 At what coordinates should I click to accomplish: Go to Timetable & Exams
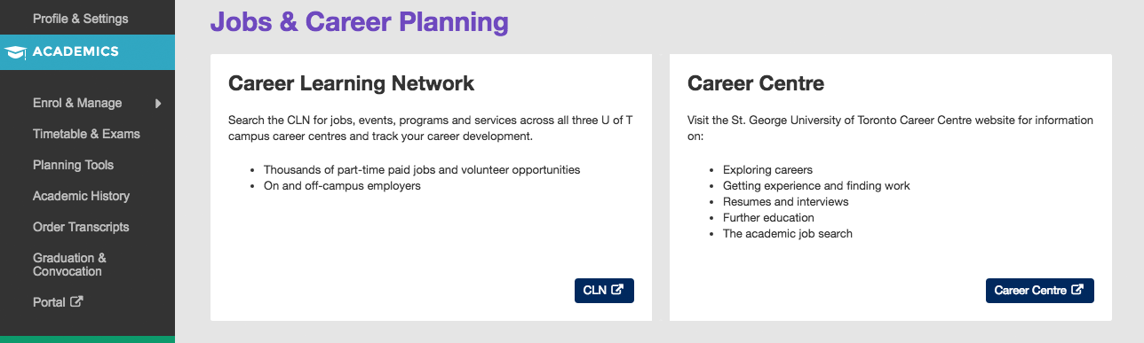(87, 134)
